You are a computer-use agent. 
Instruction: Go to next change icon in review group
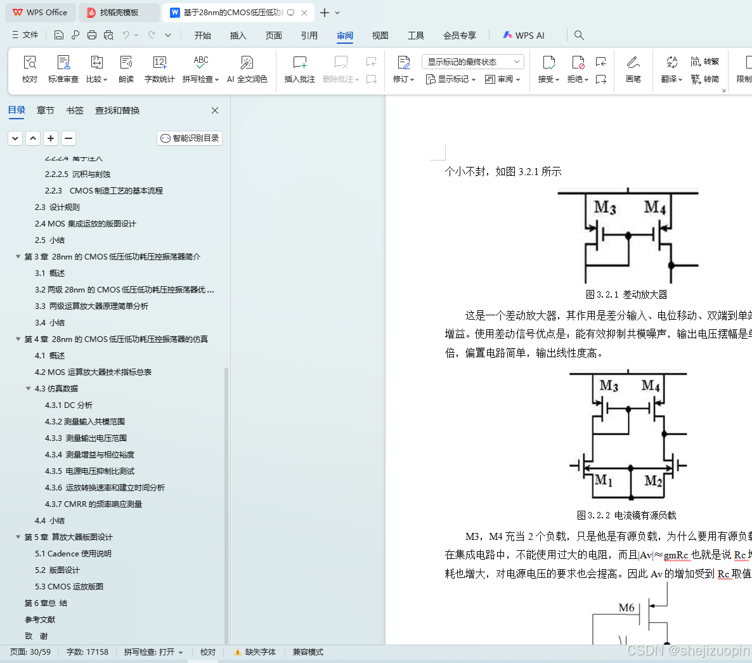(601, 79)
